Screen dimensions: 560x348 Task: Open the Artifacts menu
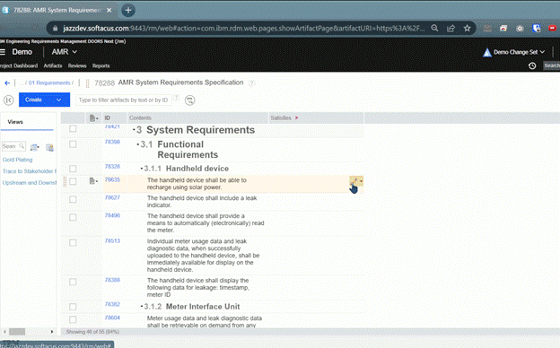pyautogui.click(x=53, y=65)
